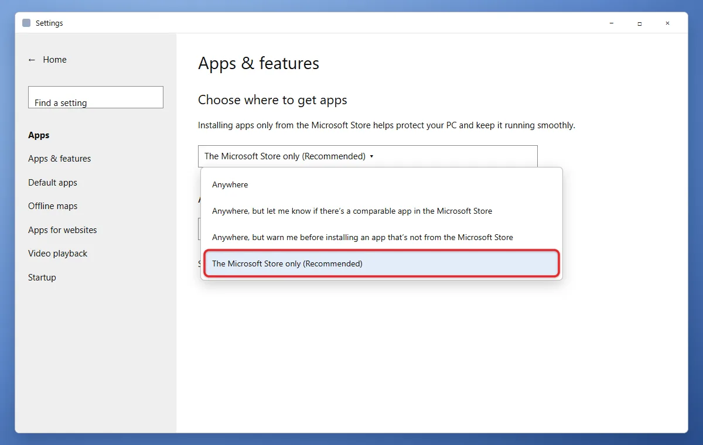The image size is (703, 445).
Task: Go back using the Home arrow
Action: click(32, 60)
